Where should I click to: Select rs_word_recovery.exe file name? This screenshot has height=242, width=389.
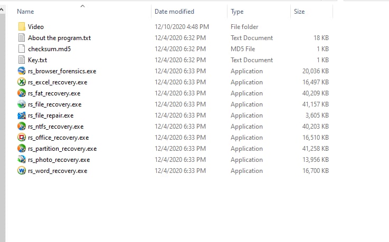pyautogui.click(x=58, y=171)
